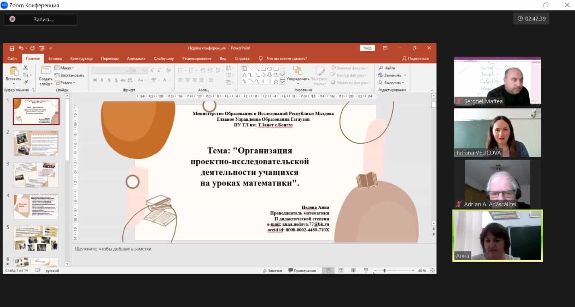The height and width of the screenshot is (307, 575).
Task: Open the Вставка ribbon tab
Action: pyautogui.click(x=55, y=58)
